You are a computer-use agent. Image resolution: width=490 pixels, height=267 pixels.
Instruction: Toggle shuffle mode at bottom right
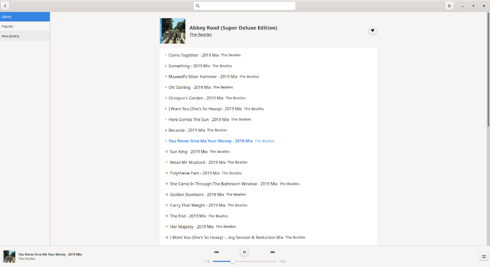pyautogui.click(x=483, y=256)
